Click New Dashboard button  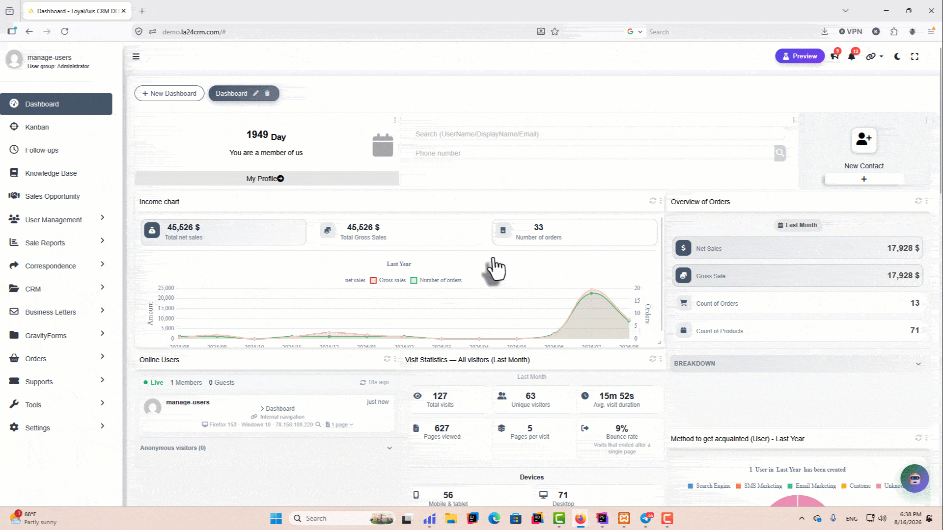click(169, 93)
